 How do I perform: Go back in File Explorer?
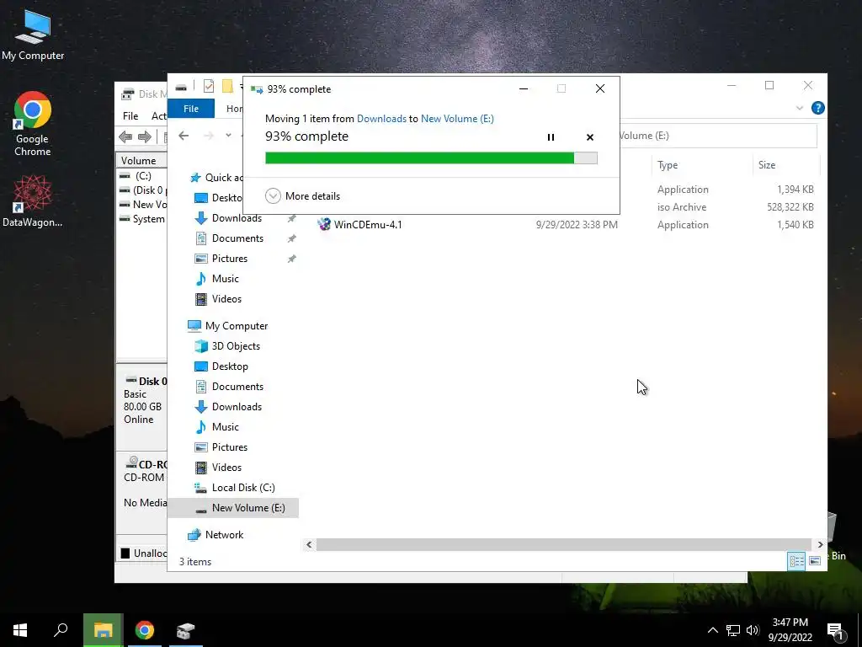[x=184, y=136]
